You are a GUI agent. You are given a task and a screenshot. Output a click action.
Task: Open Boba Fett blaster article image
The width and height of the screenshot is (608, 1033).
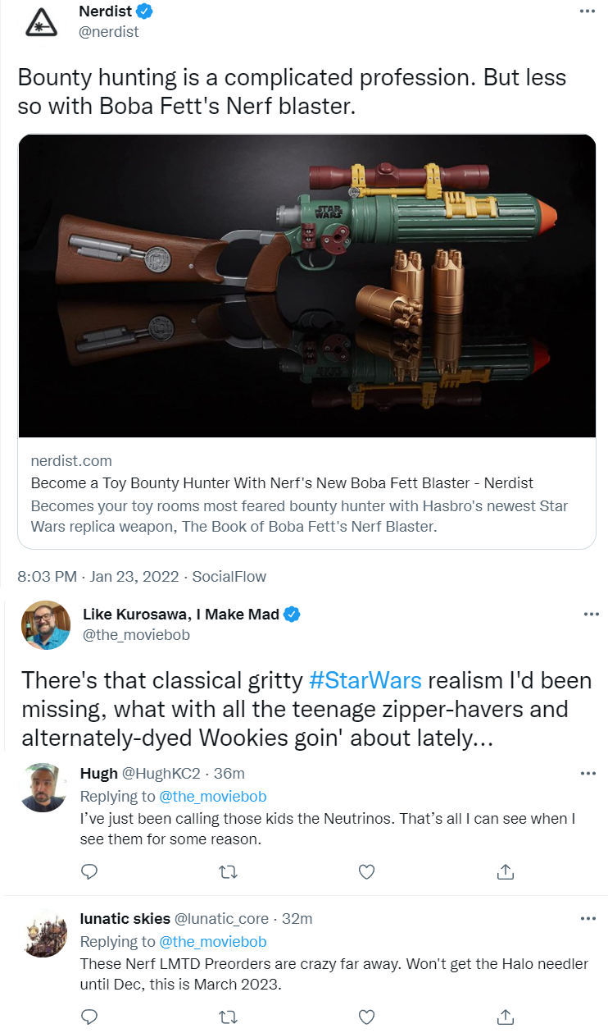point(306,286)
